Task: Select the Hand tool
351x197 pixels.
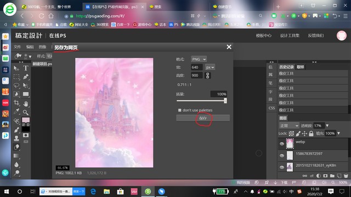Action: pyautogui.click(x=26, y=103)
